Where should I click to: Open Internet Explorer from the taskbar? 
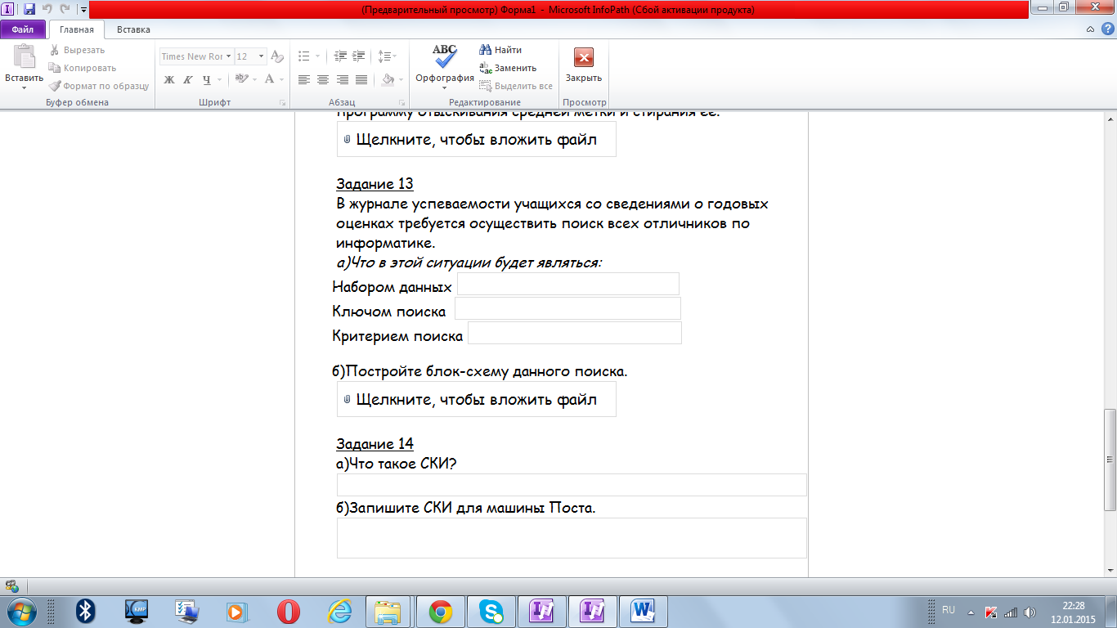tap(339, 611)
